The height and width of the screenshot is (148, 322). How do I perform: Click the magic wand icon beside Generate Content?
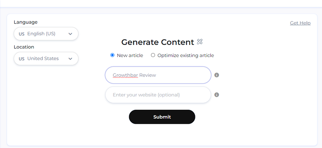point(200,42)
